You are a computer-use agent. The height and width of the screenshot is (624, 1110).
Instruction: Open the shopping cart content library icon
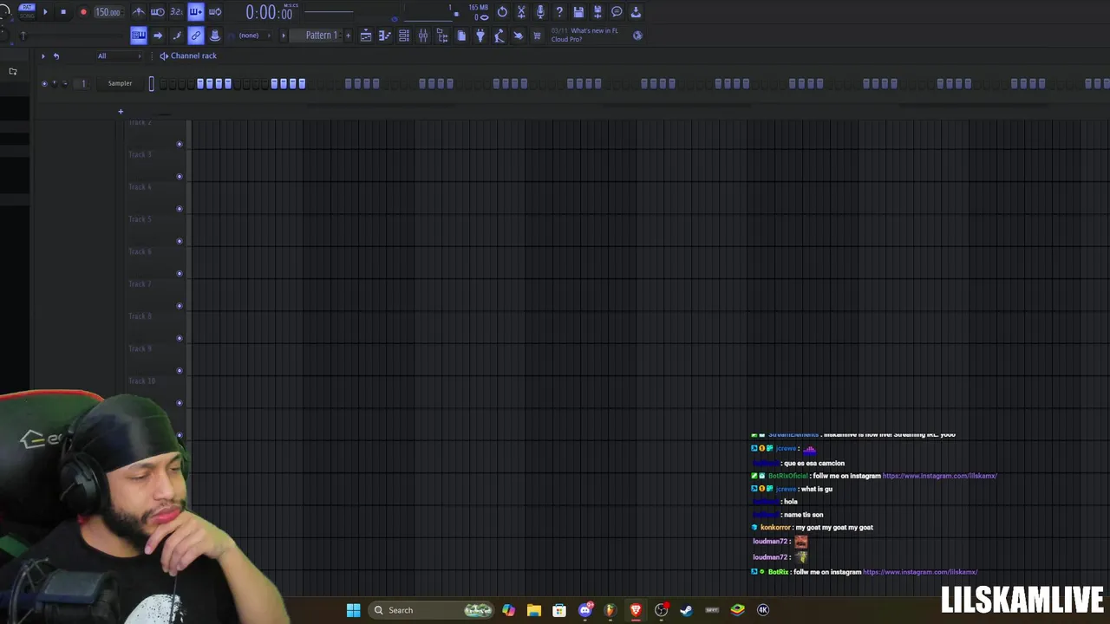537,36
